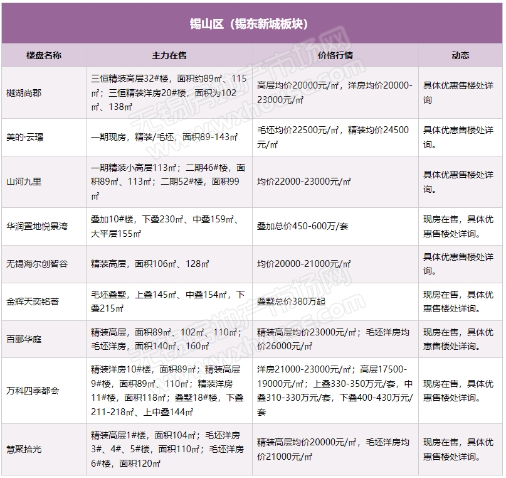
Task: Click the 三恒精装高层32#楼 units cell
Action: [x=169, y=93]
